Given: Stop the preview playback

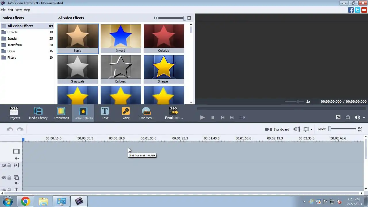Looking at the screenshot, I should point(212,117).
